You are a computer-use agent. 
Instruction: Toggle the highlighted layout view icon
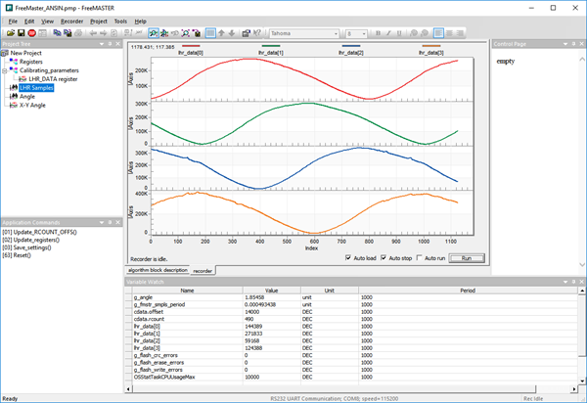click(x=210, y=33)
